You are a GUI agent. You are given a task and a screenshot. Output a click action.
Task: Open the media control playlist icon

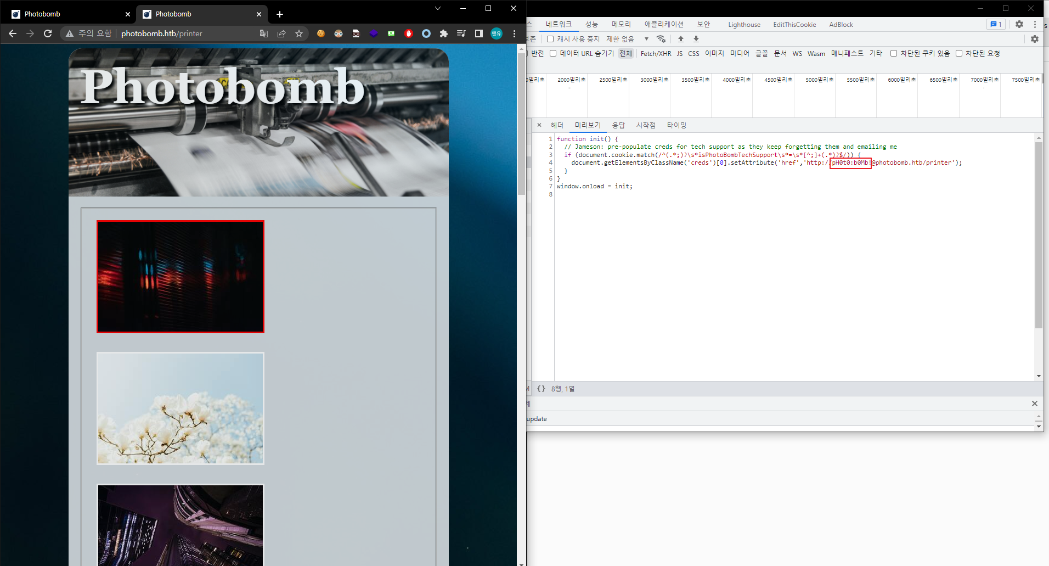461,33
